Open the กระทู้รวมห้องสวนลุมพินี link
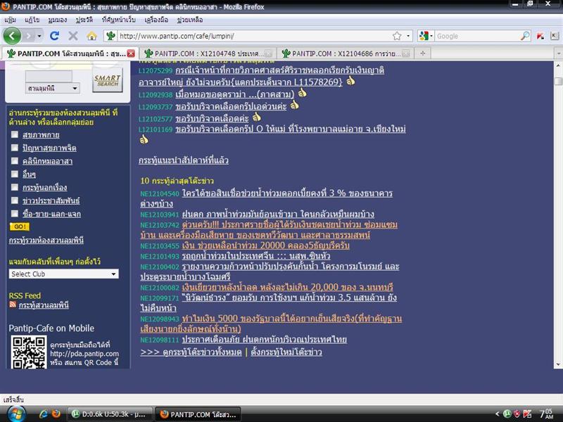563x422 pixels. pyautogui.click(x=46, y=240)
